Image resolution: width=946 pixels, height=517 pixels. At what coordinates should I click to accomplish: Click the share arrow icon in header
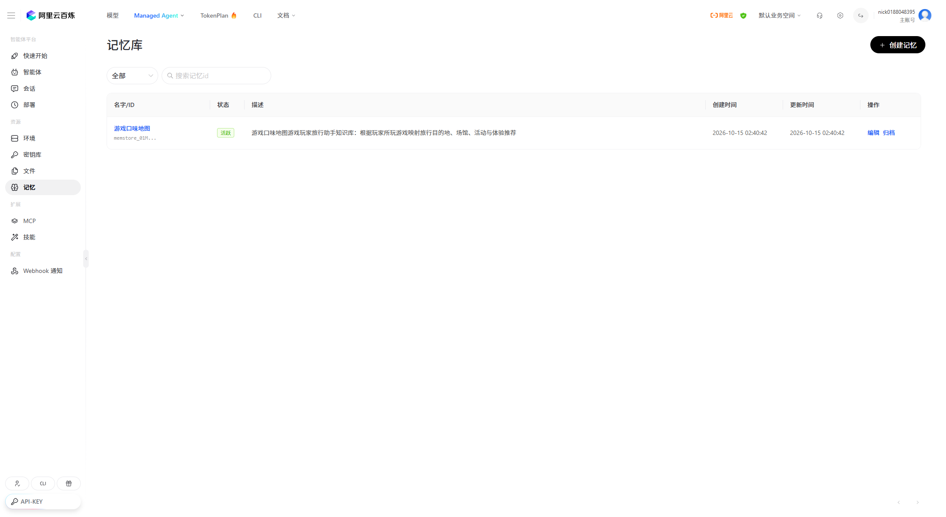click(861, 15)
